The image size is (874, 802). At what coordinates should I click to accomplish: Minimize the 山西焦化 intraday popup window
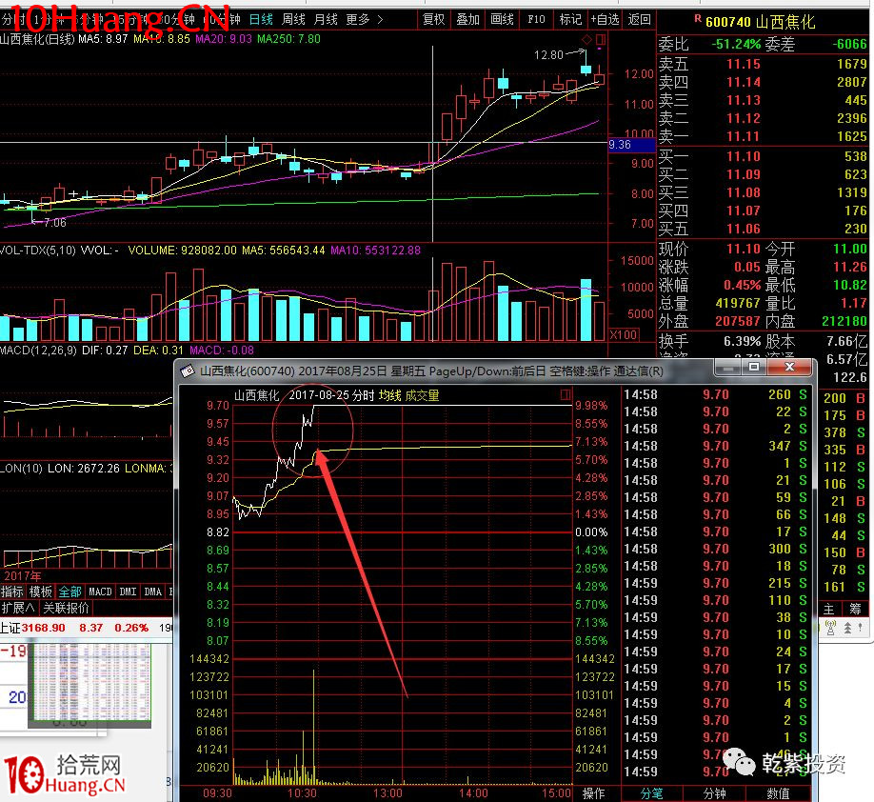pyautogui.click(x=726, y=367)
